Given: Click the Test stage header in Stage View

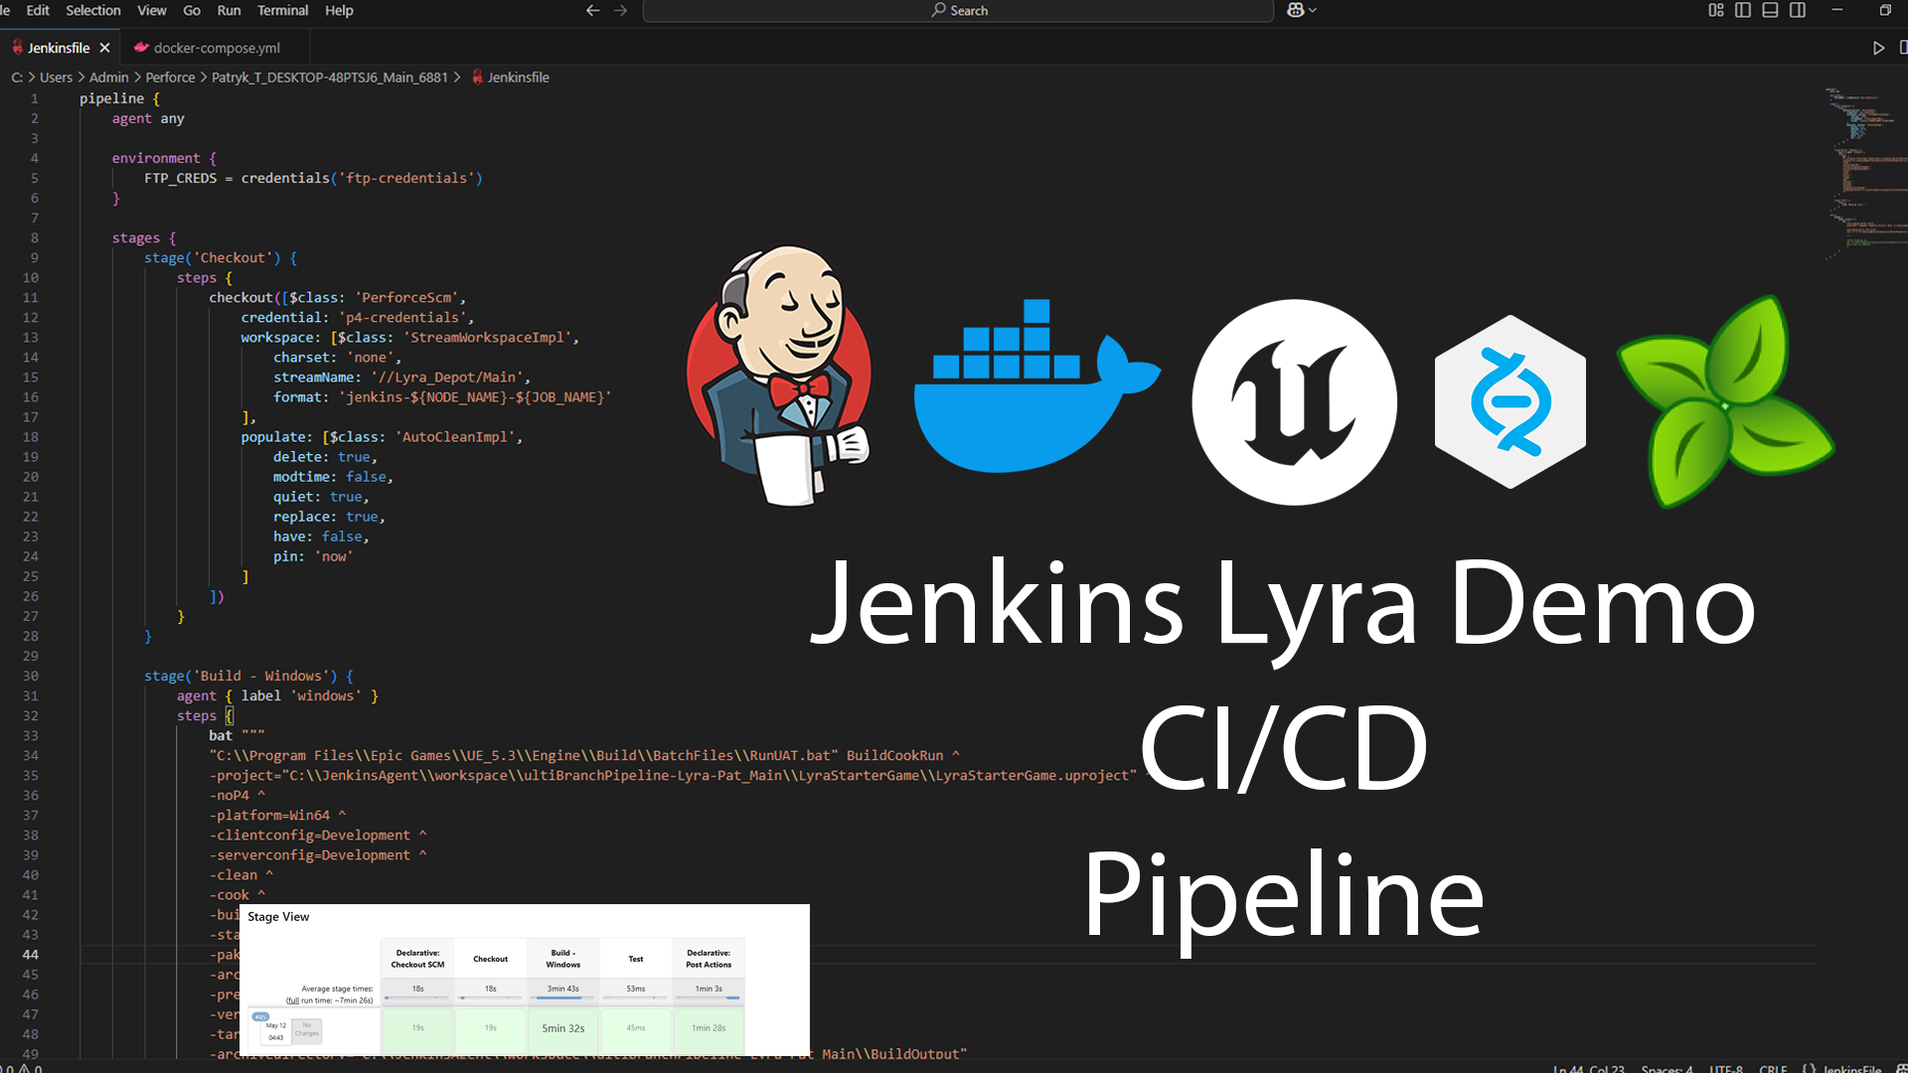Looking at the screenshot, I should tap(636, 959).
